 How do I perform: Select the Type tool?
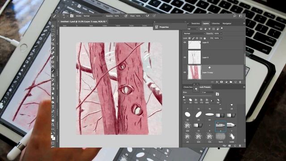(x=53, y=107)
